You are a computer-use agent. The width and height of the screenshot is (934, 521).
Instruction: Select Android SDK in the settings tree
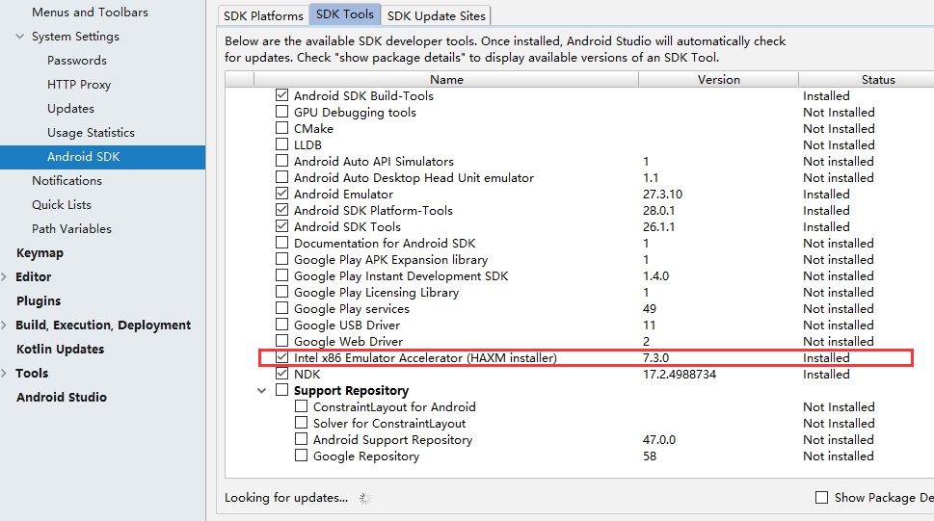[102, 157]
